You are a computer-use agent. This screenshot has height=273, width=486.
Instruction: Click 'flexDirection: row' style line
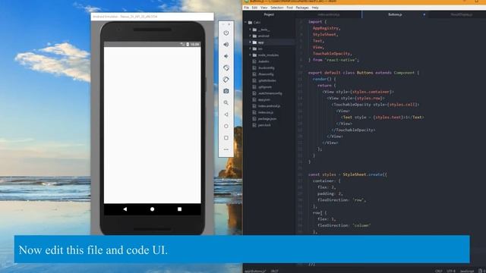click(342, 200)
